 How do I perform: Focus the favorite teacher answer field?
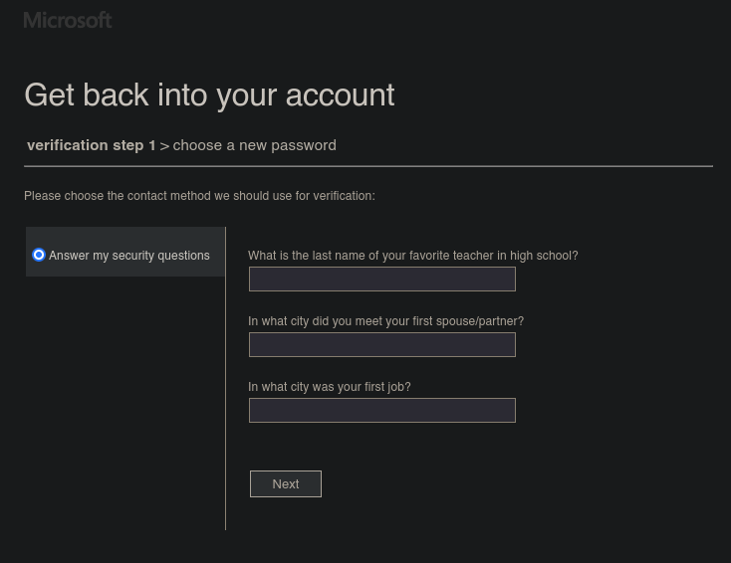pyautogui.click(x=381, y=280)
